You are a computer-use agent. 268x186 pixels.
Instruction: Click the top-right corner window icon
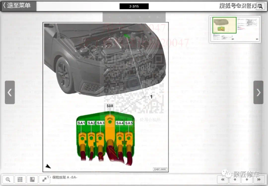tap(260, 6)
